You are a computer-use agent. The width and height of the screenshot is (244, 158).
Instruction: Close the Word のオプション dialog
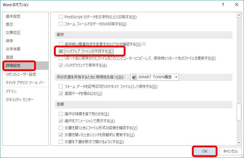point(236,5)
